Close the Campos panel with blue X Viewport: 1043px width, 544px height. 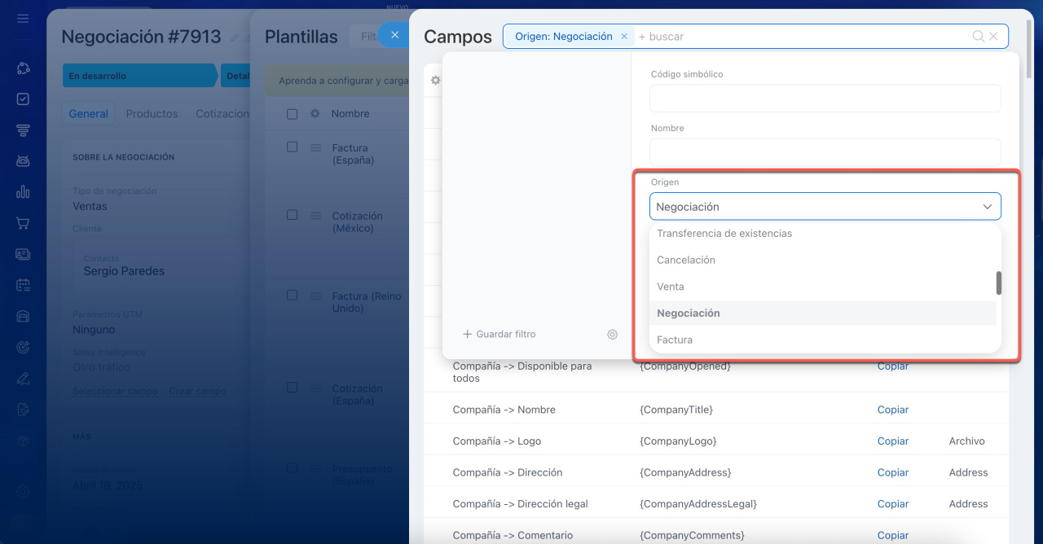point(394,35)
